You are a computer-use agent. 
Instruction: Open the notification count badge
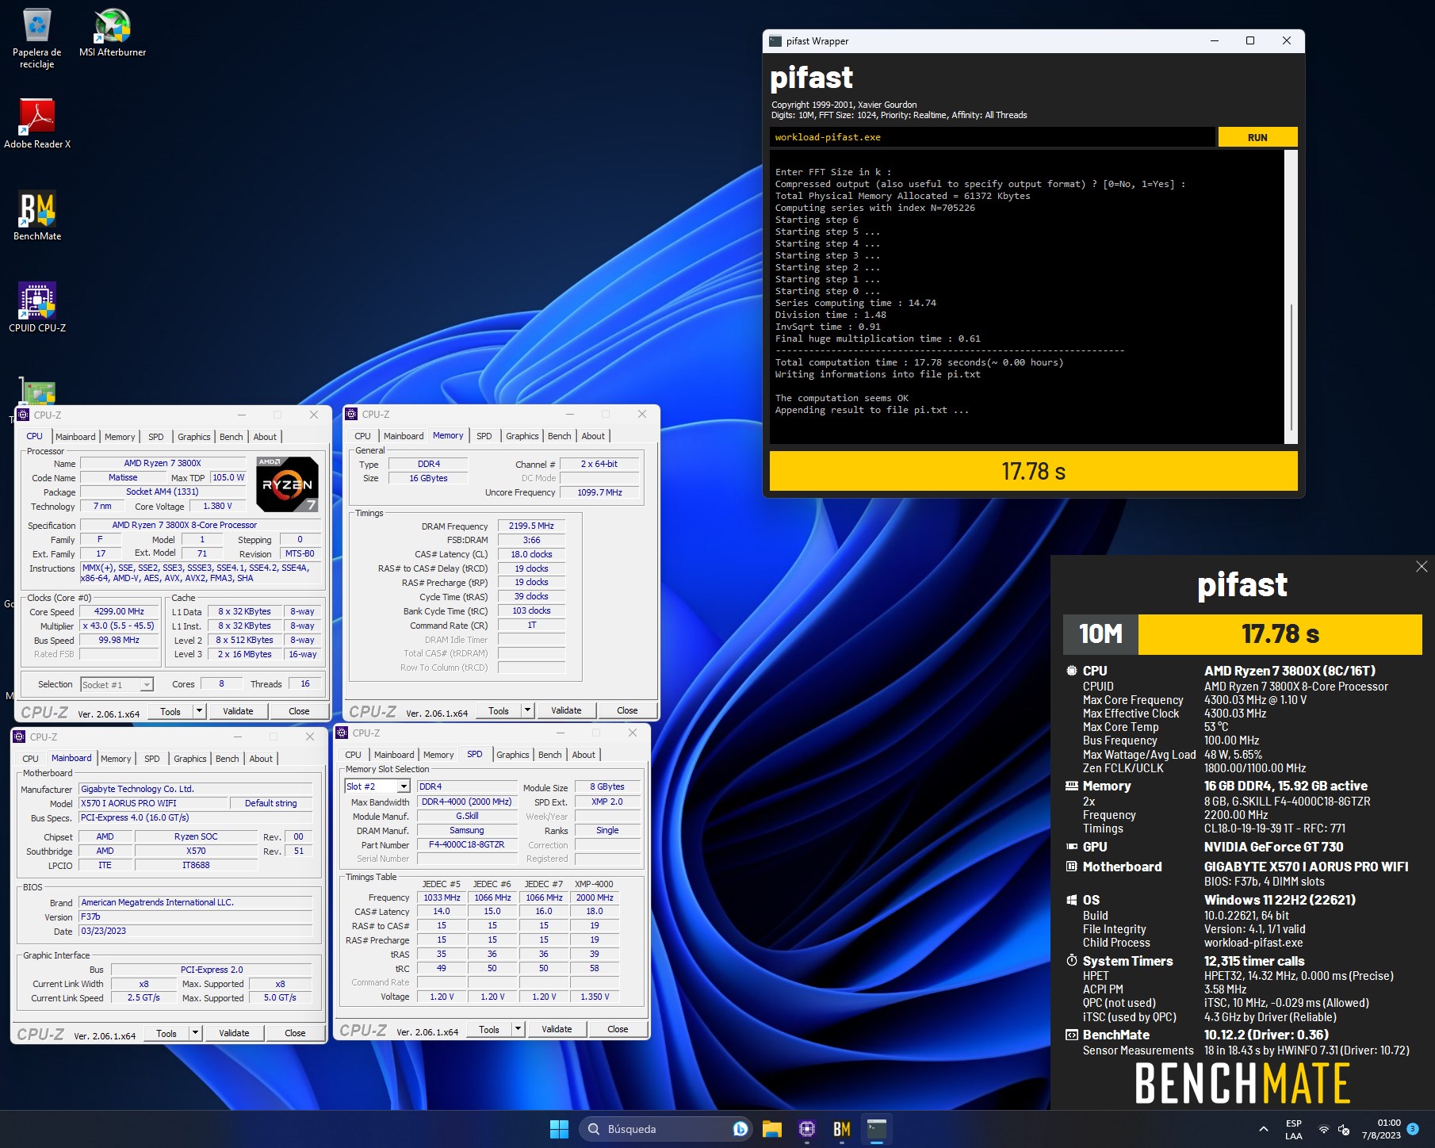coord(1412,1129)
